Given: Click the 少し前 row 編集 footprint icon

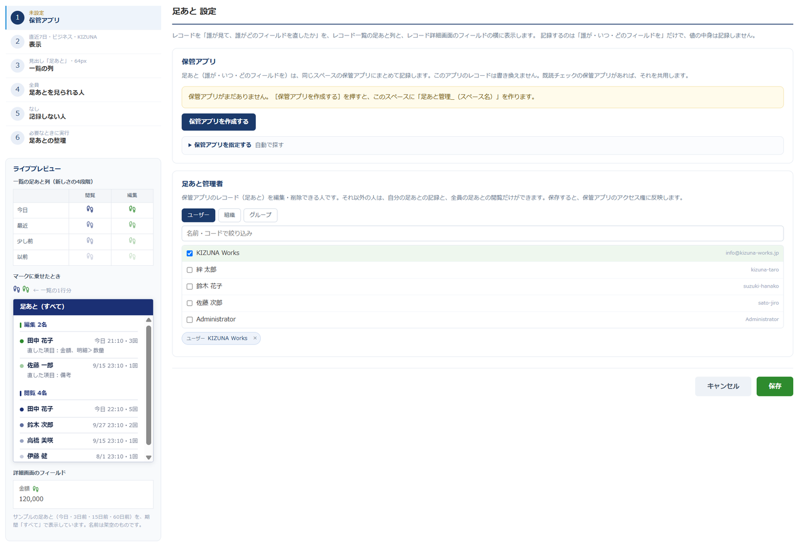Looking at the screenshot, I should click(132, 241).
